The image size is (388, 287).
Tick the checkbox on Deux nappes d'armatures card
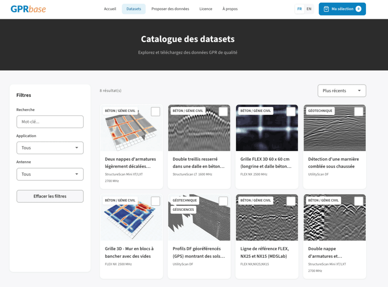155,111
